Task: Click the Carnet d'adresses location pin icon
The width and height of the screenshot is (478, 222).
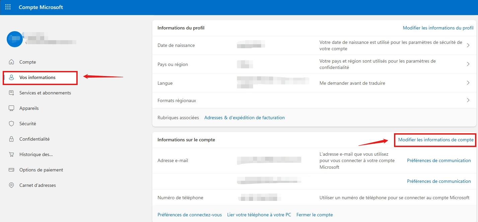Action: click(11, 185)
